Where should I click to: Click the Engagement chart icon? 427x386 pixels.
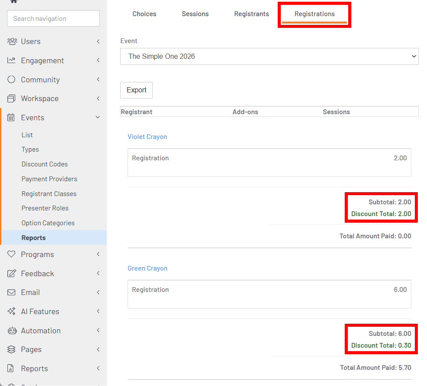tap(12, 61)
